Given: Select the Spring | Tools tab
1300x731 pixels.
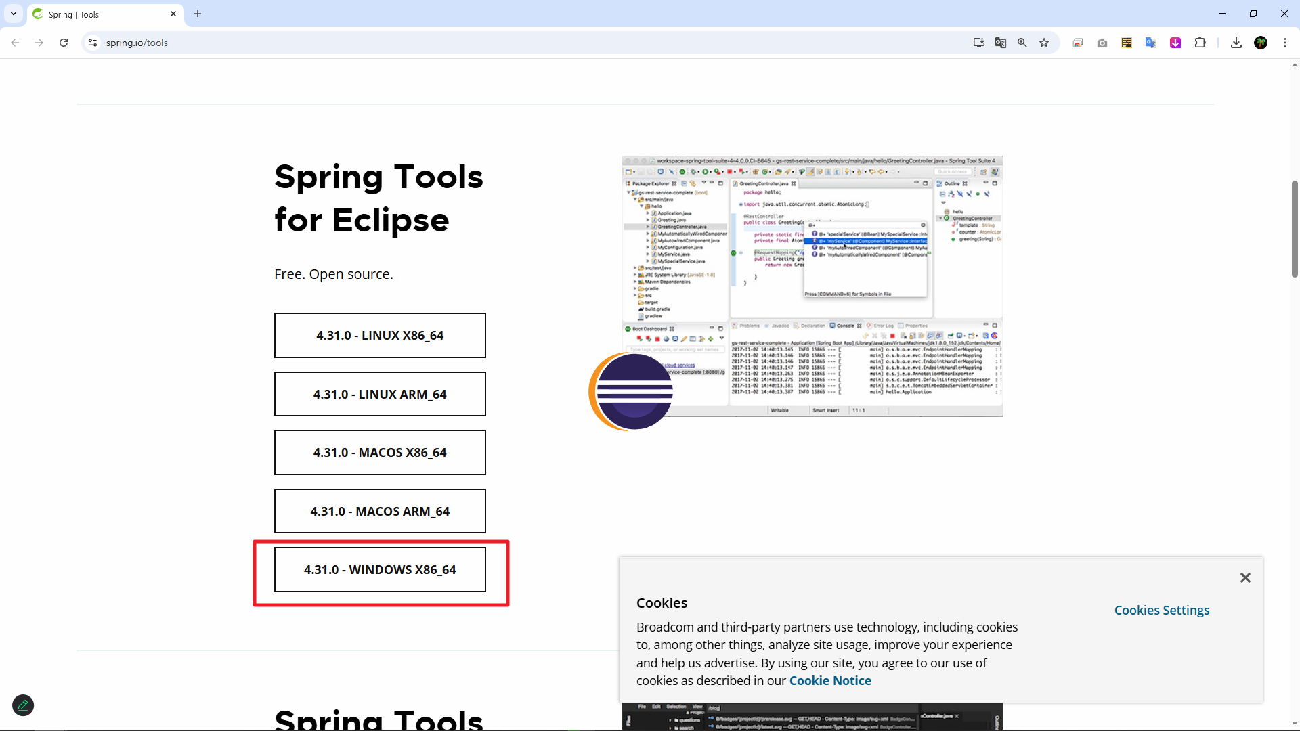Looking at the screenshot, I should (105, 14).
